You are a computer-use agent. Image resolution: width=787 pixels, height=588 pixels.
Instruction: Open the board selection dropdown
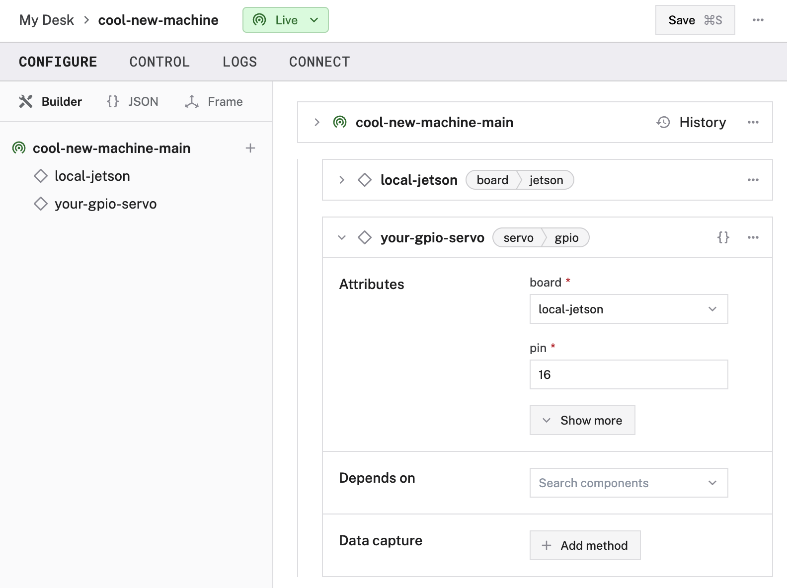pyautogui.click(x=629, y=309)
